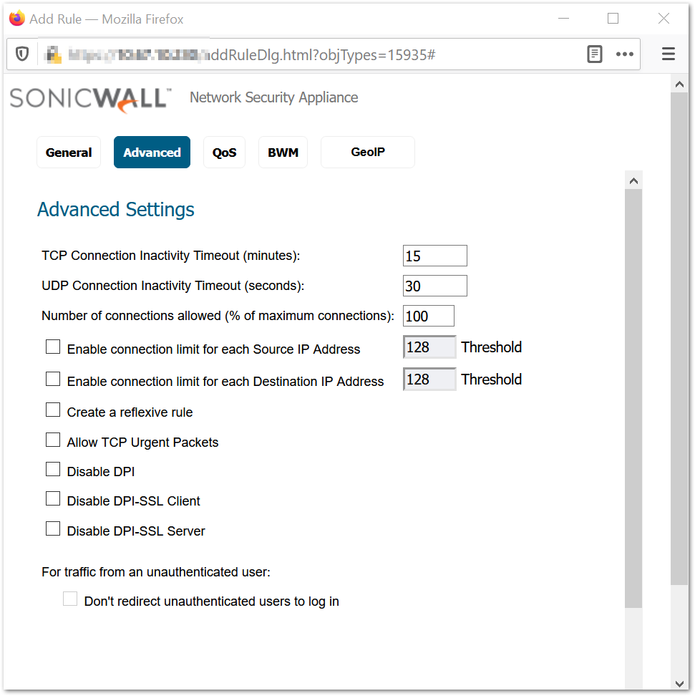
Task: Click the Number of connections allowed field
Action: 429,316
